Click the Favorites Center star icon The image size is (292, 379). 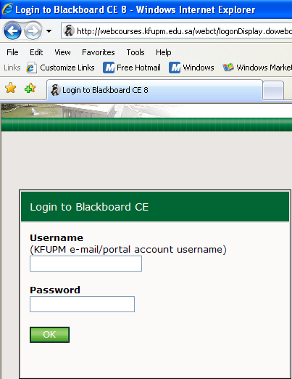[11, 88]
